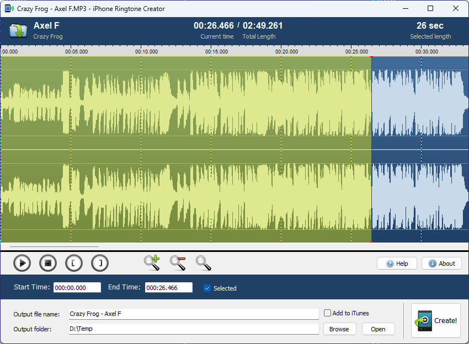Screen dimensions: 469x344
Task: Click the horizontal scrollbar thumb below the waveform
Action: [54, 246]
